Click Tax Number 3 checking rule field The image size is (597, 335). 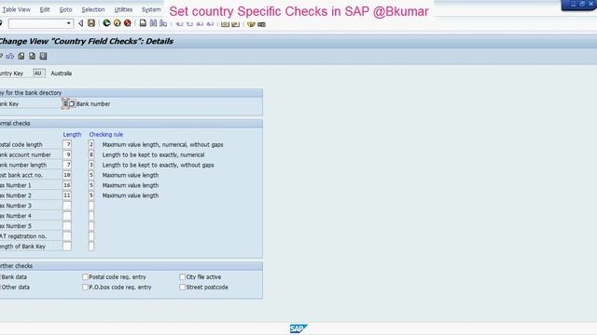point(91,206)
